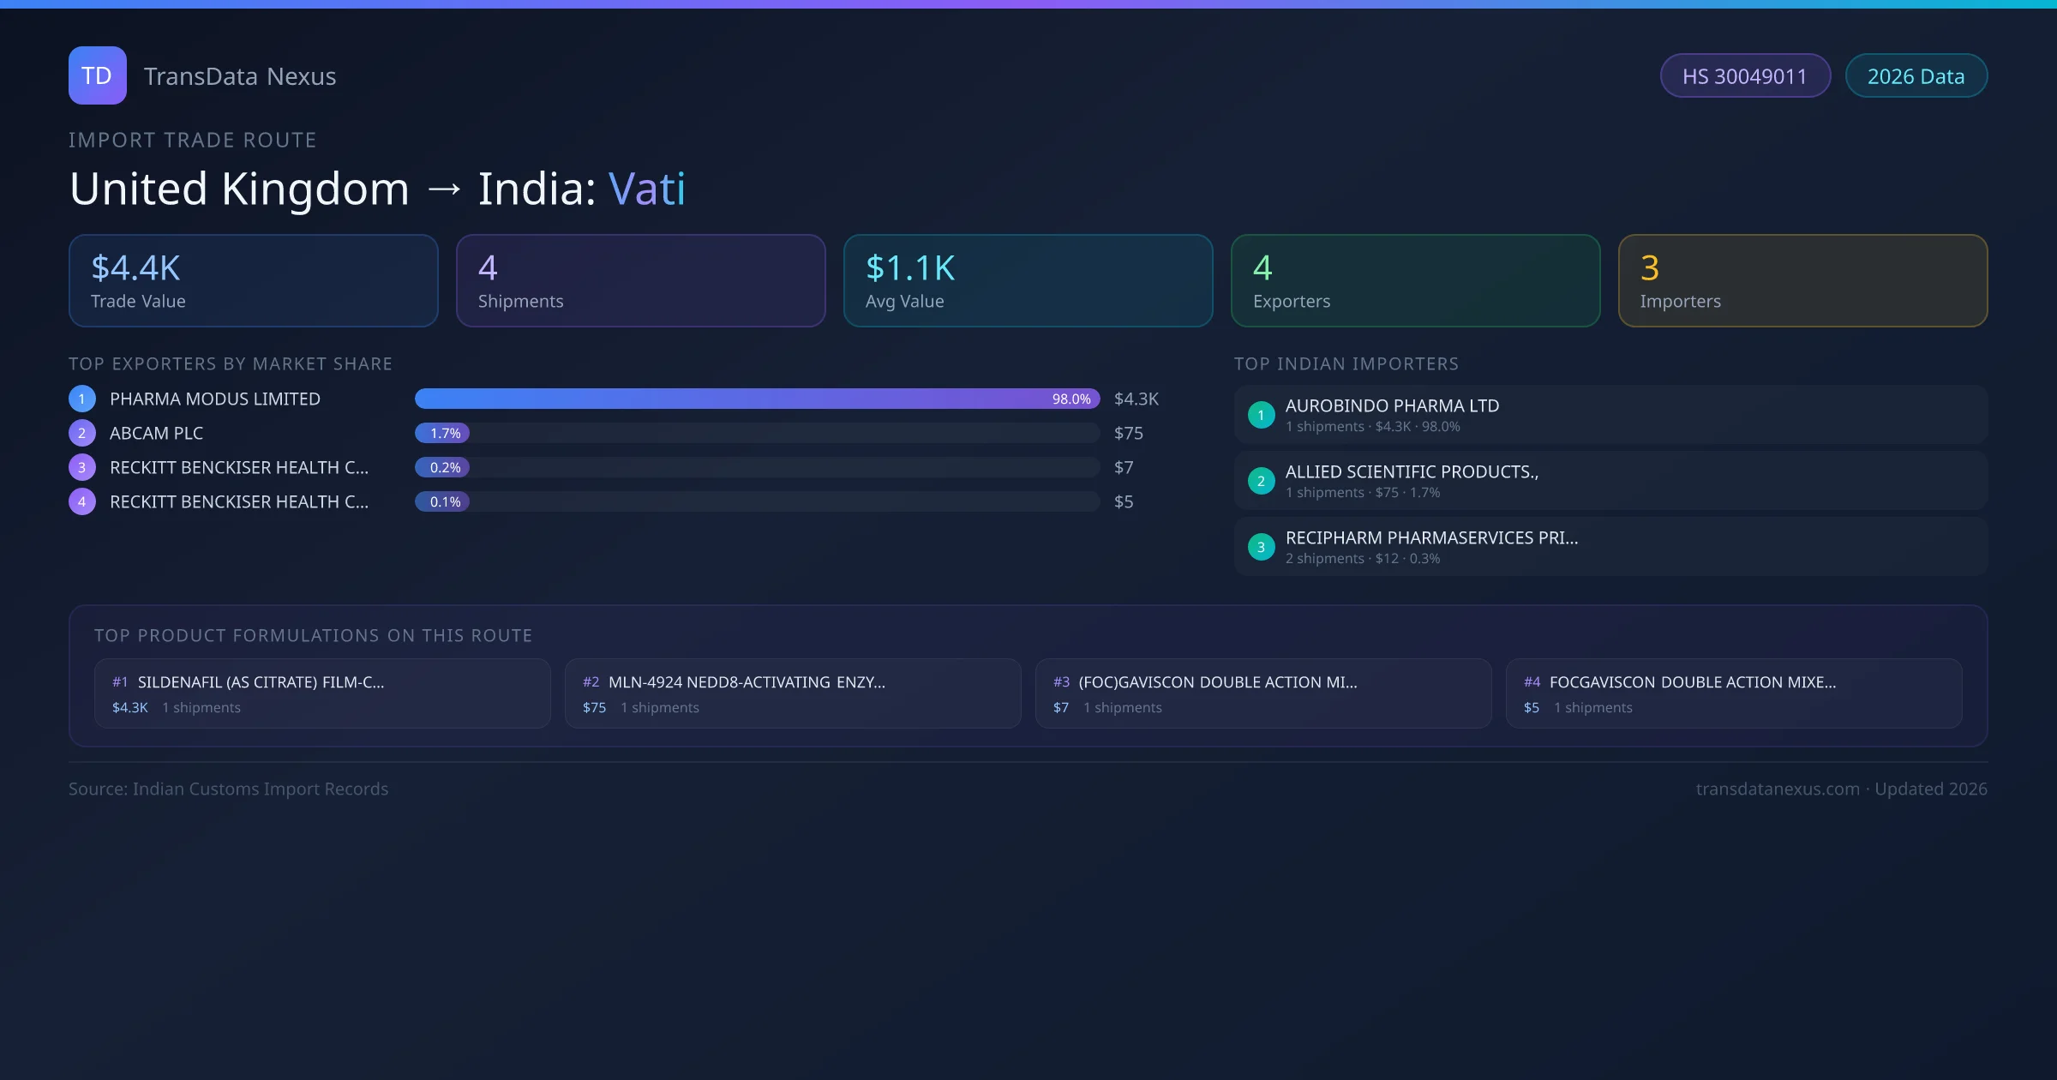Switch to the Exporters stat card

1415,280
